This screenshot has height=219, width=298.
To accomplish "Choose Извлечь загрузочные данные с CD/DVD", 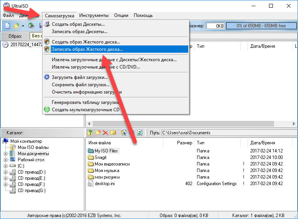I will [x=116, y=67].
